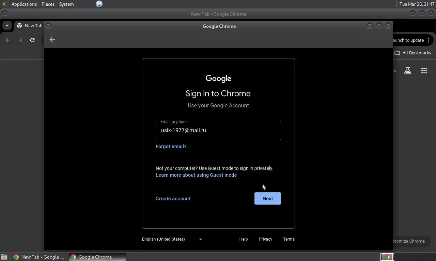Click the Google logo in sign-in card
This screenshot has width=436, height=261.
(218, 79)
